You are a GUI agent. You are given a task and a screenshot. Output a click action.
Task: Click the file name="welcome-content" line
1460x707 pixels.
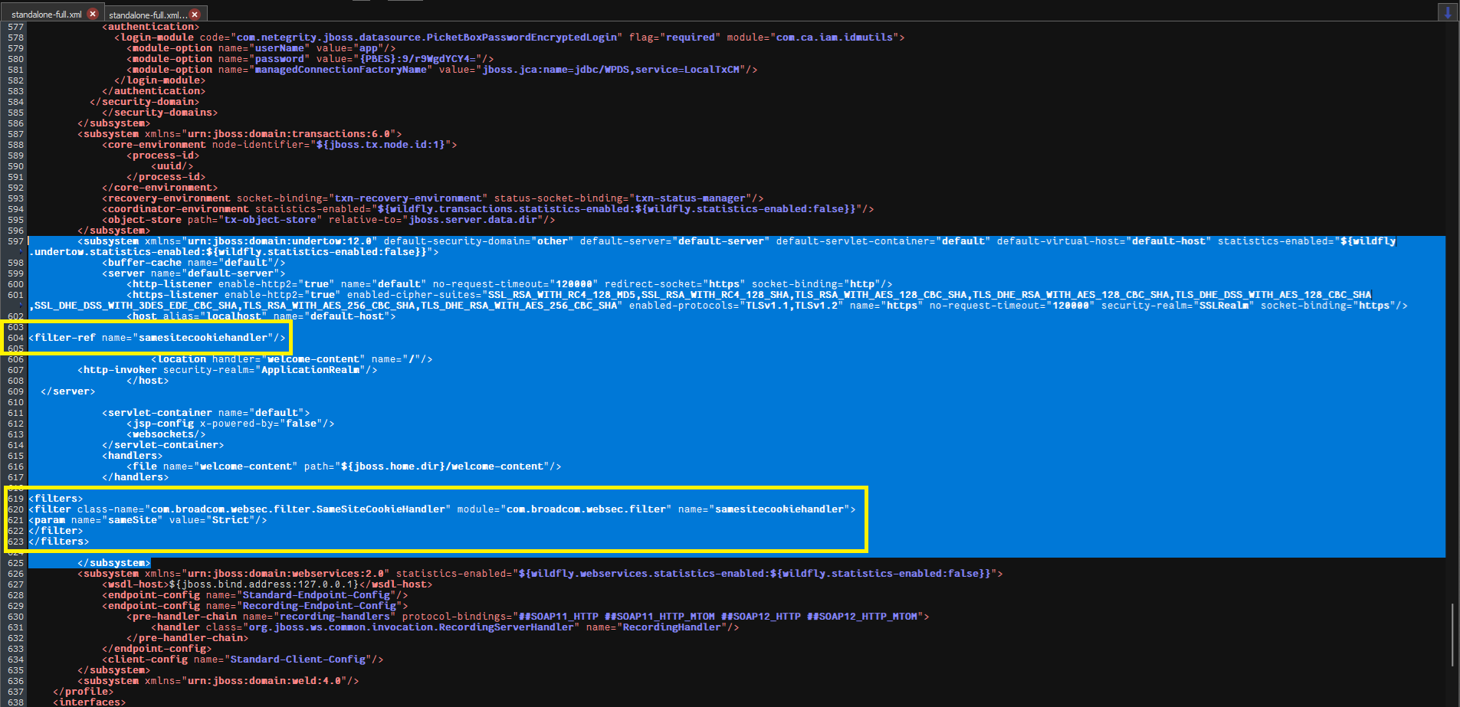(344, 466)
